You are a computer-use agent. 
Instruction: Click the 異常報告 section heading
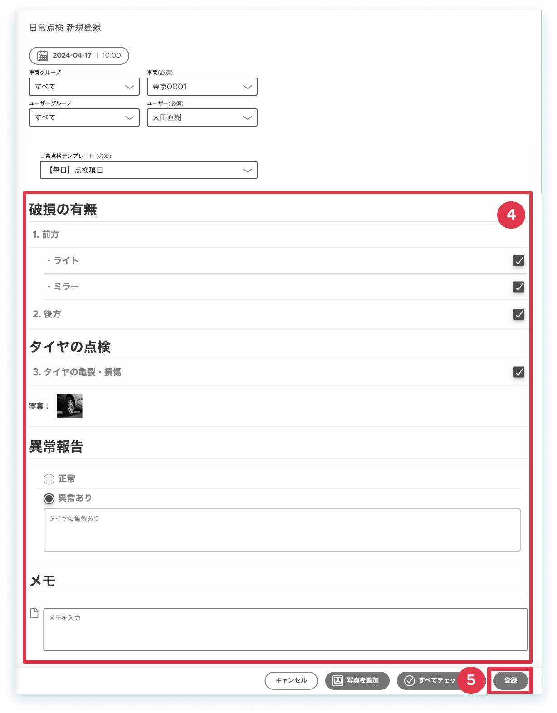[x=56, y=447]
